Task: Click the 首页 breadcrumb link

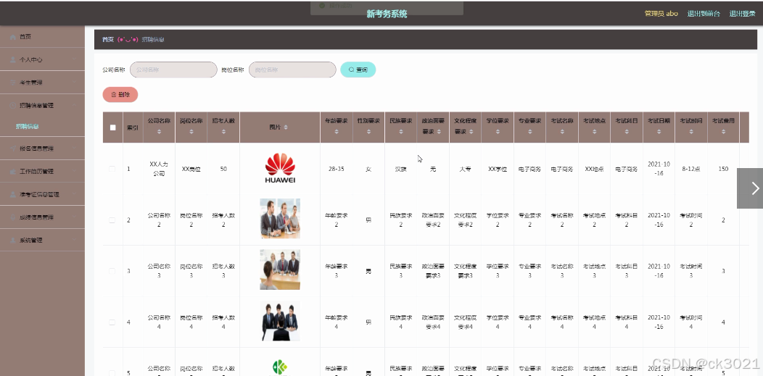Action: tap(107, 39)
